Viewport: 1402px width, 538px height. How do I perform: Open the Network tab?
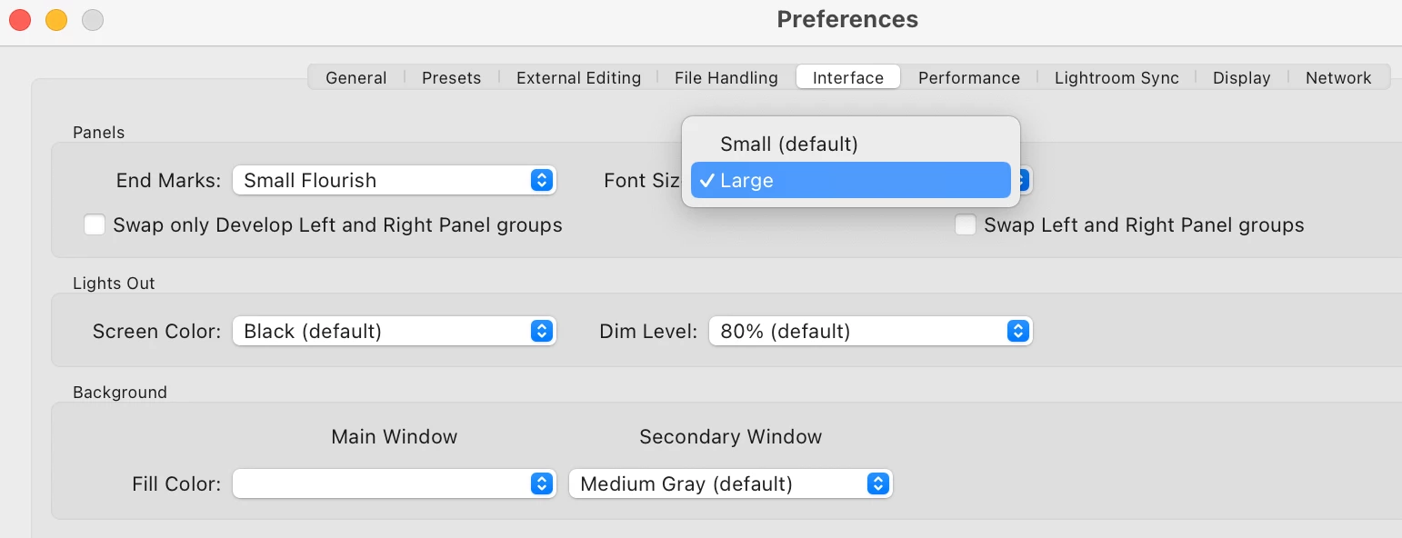pos(1338,78)
